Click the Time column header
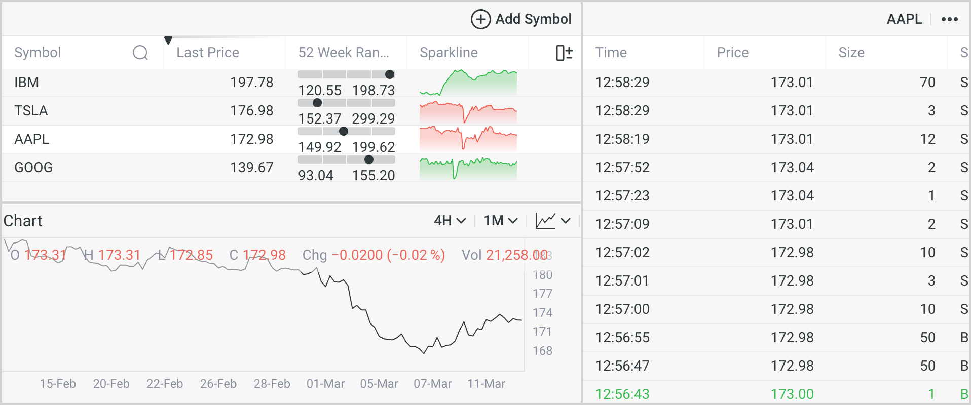Screen dimensions: 971x405 pos(611,53)
